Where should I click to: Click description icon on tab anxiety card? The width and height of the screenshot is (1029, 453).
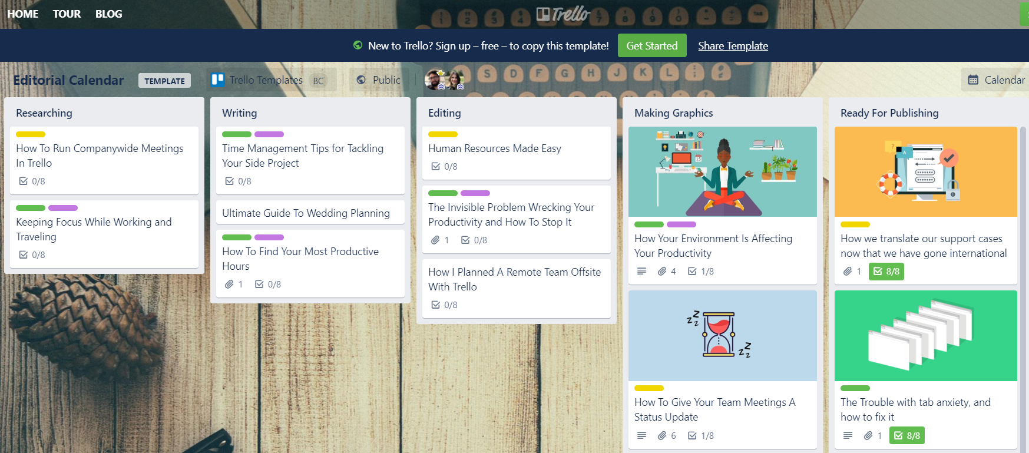[x=848, y=436]
